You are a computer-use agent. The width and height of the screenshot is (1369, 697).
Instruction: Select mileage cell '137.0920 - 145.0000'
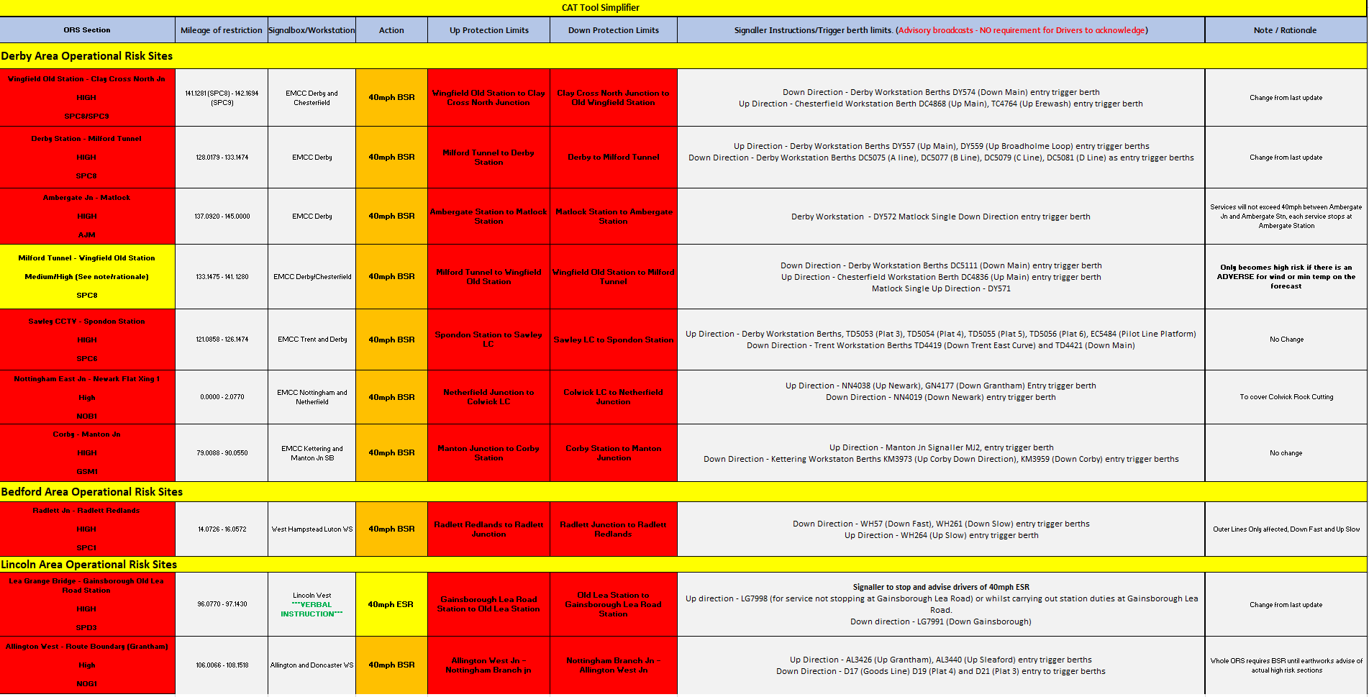pyautogui.click(x=222, y=217)
